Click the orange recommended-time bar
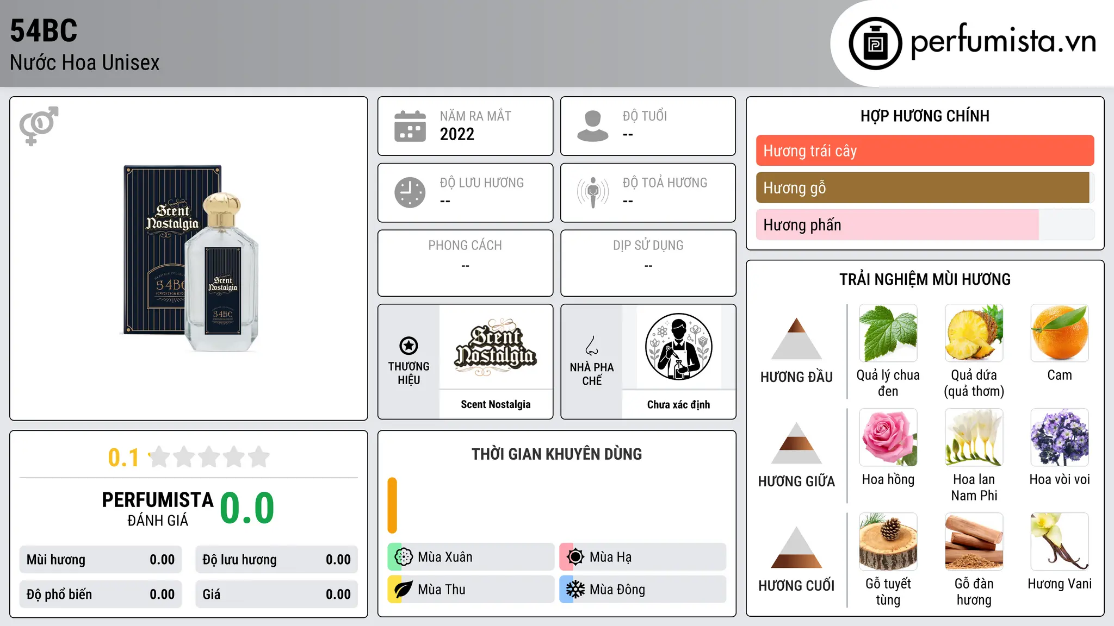The height and width of the screenshot is (626, 1114). 392,505
